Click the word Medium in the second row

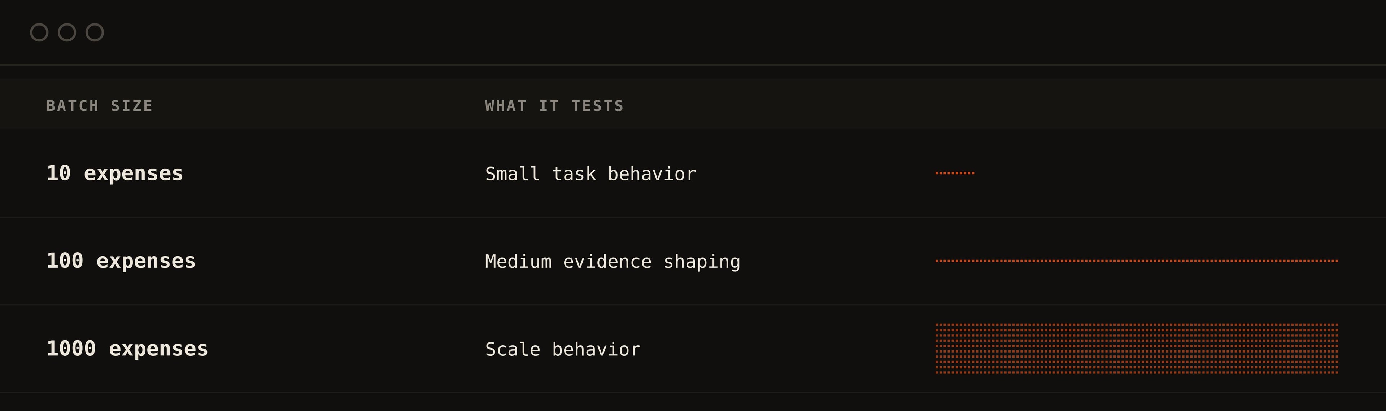[x=518, y=262]
